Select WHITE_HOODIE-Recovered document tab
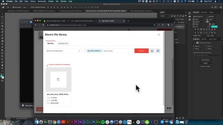The width and height of the screenshot is (223, 125). point(44,11)
